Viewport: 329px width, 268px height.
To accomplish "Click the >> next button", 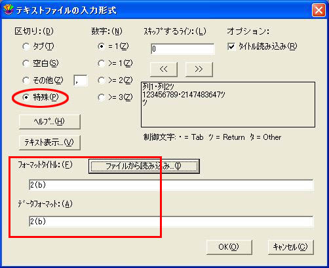I will [199, 69].
